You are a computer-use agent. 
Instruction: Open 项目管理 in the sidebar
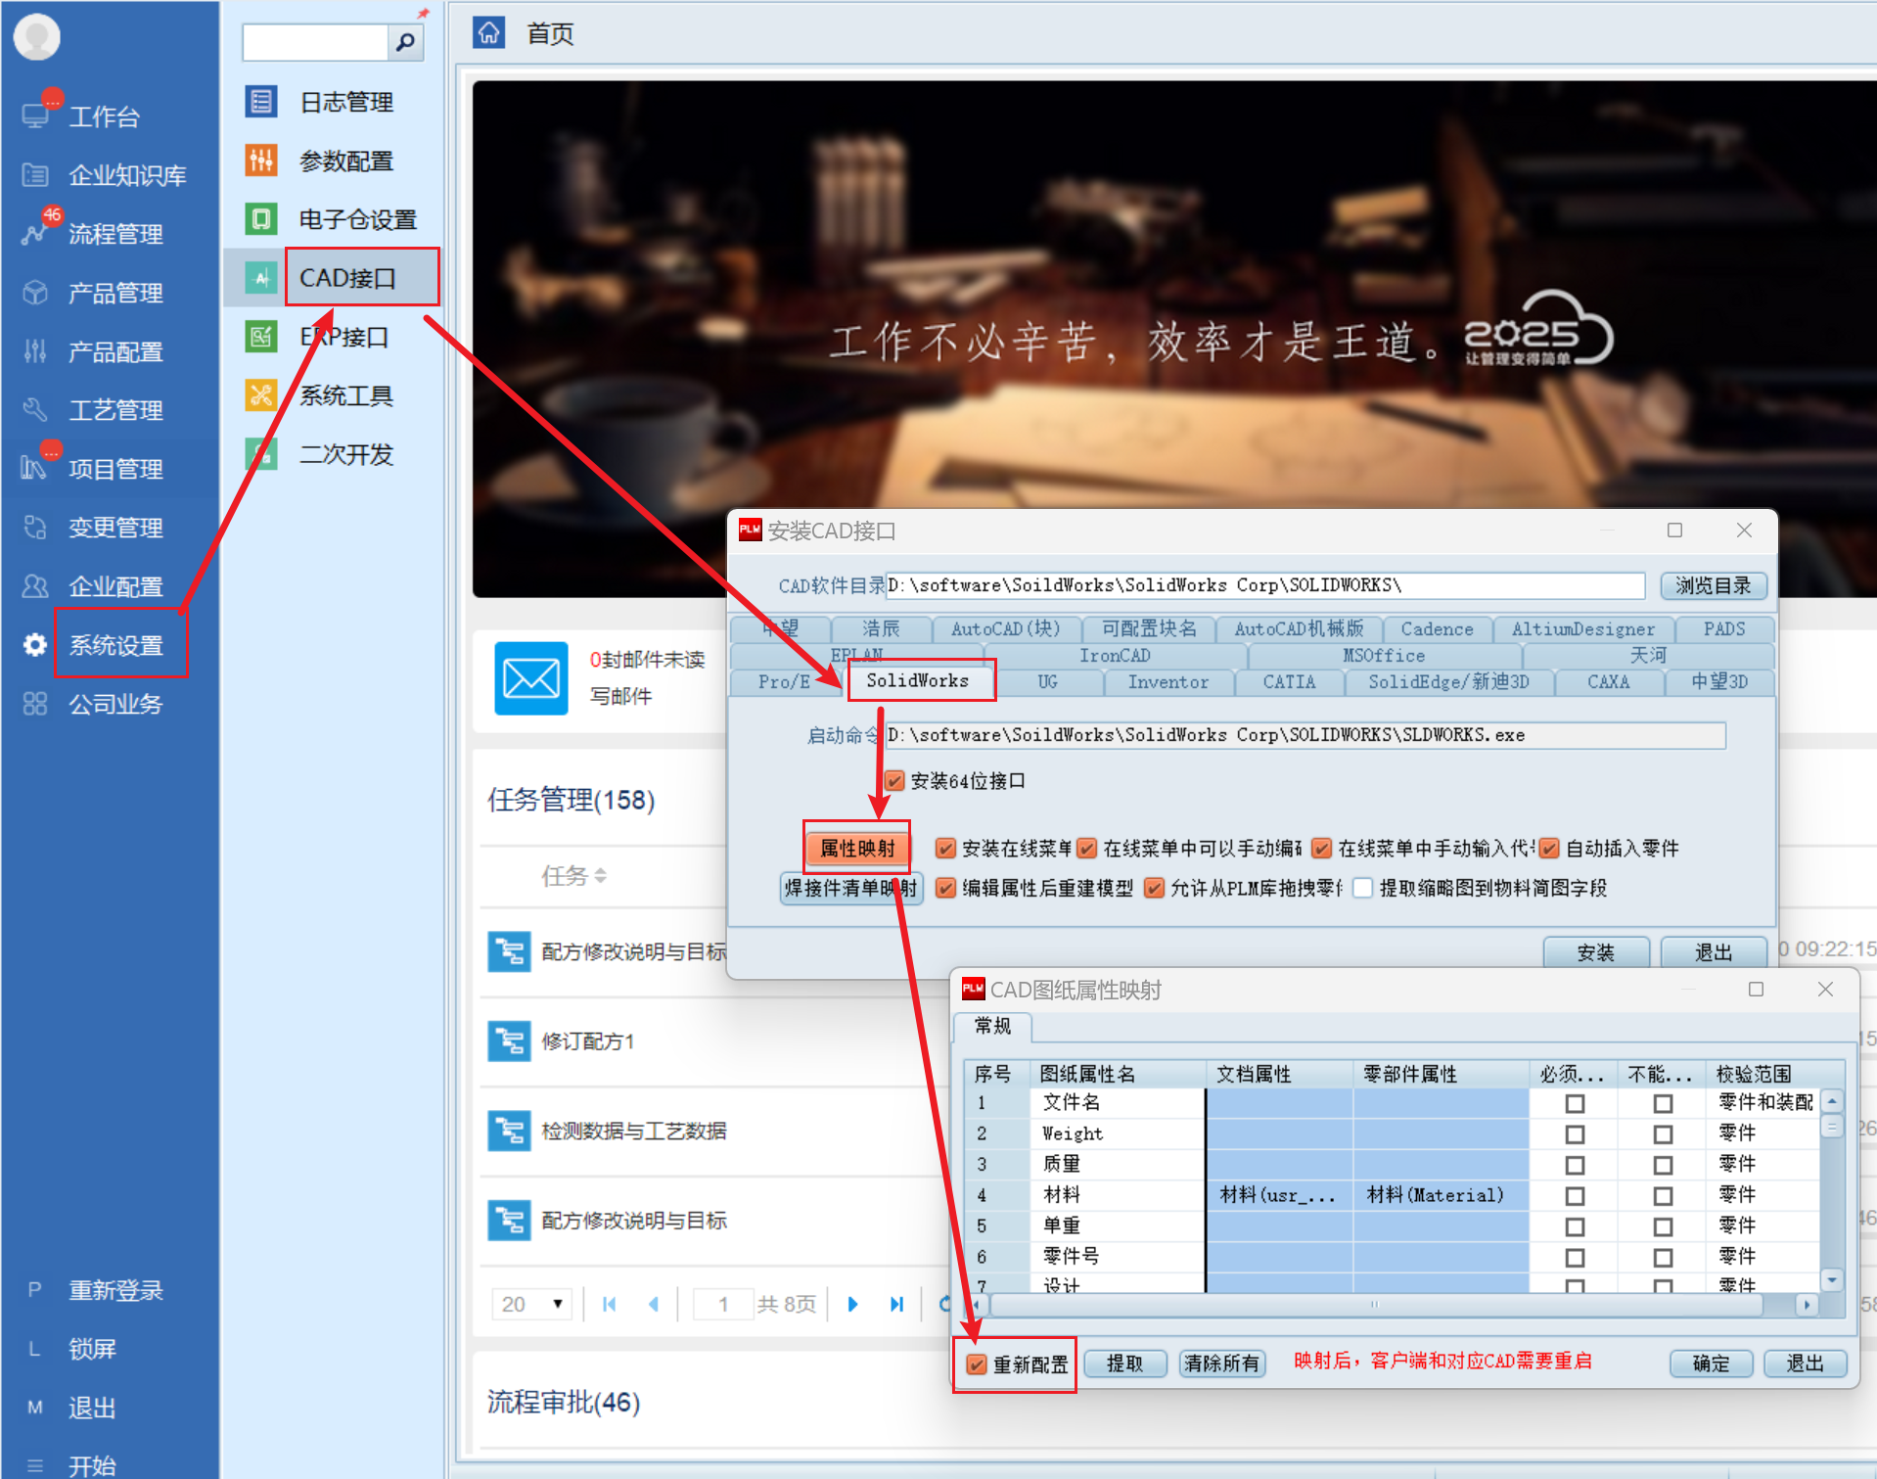pos(114,469)
